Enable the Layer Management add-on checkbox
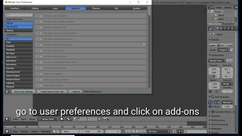 (x=41, y=39)
